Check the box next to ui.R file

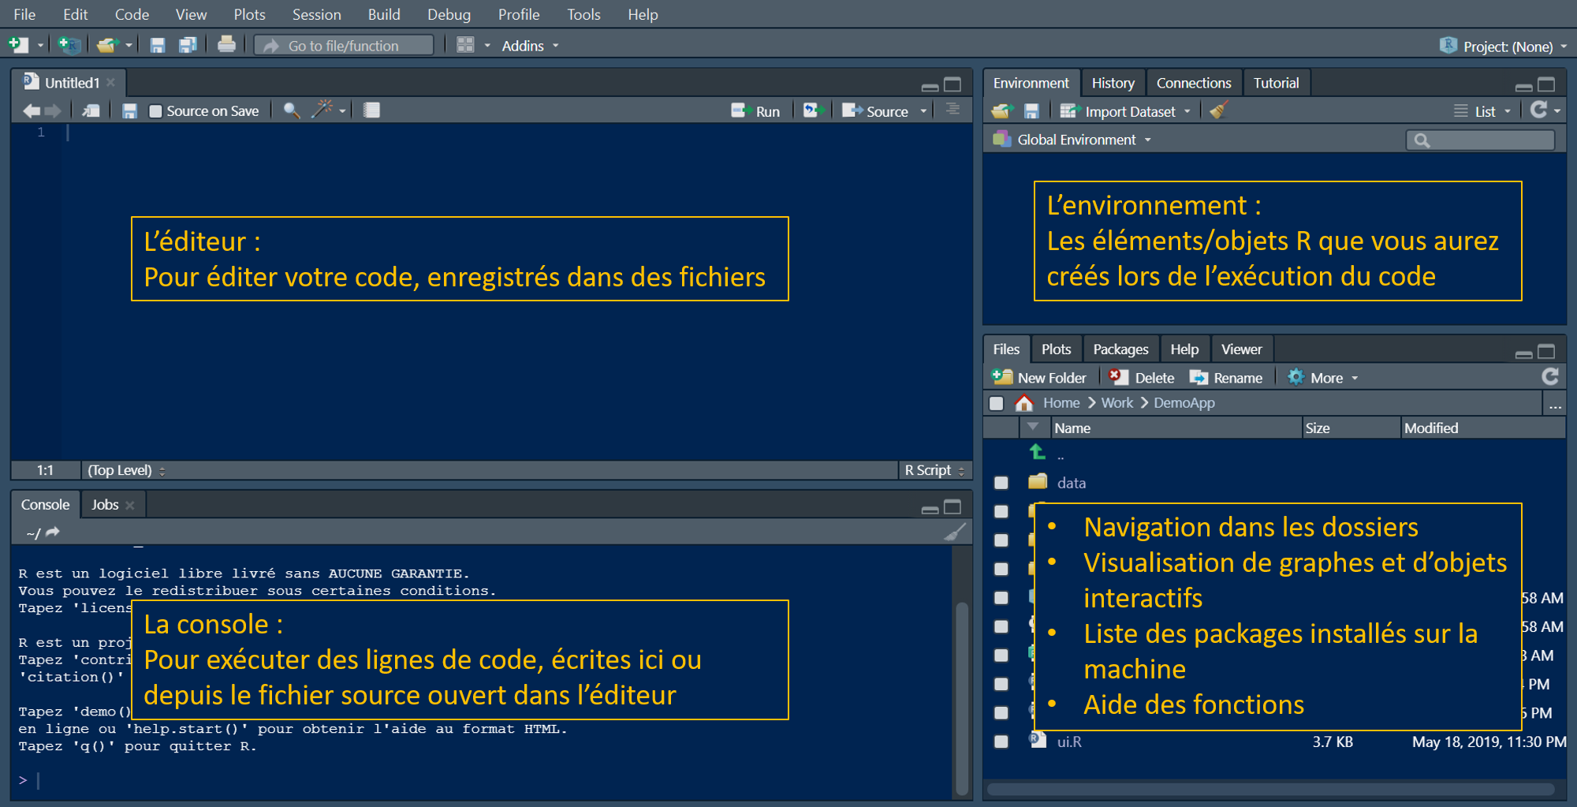1001,742
